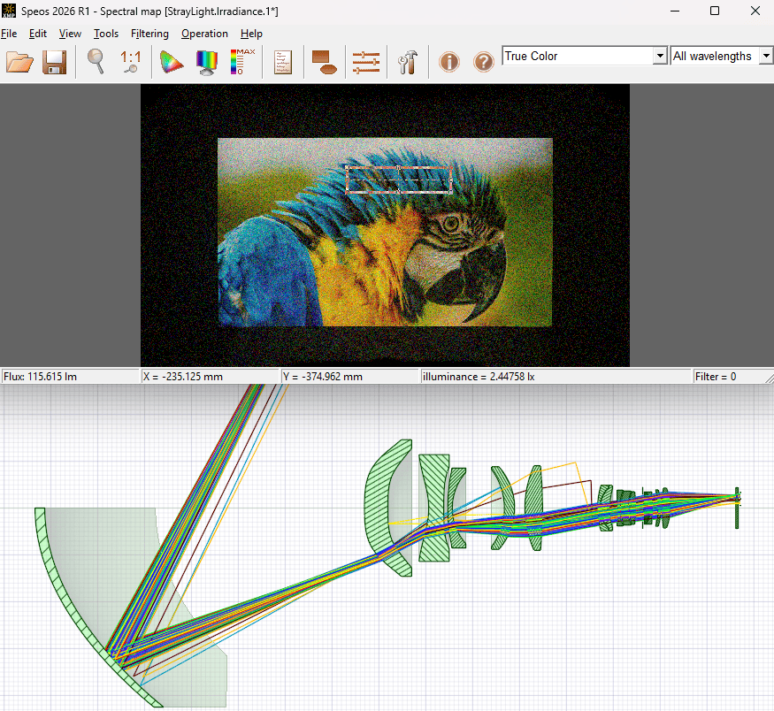
Task: Select the magnifier zoom tool
Action: 96,62
